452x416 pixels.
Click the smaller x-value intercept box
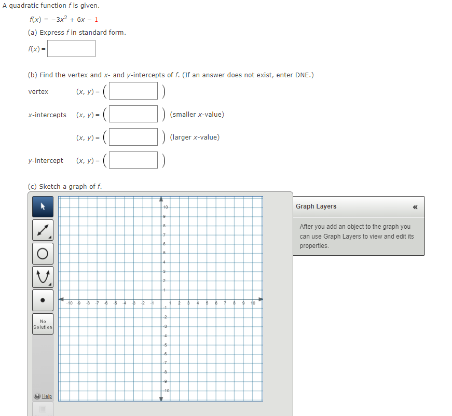[133, 114]
